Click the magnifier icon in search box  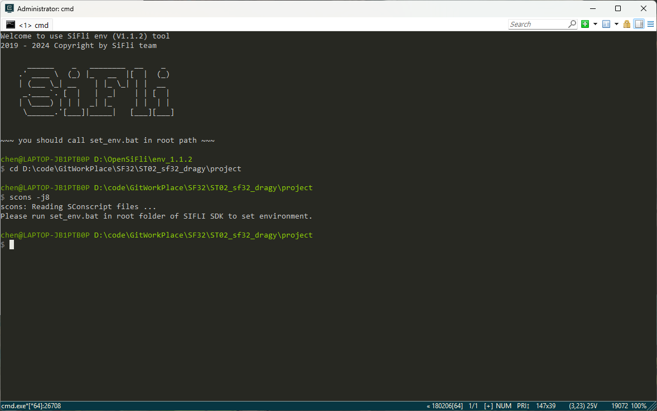point(572,24)
